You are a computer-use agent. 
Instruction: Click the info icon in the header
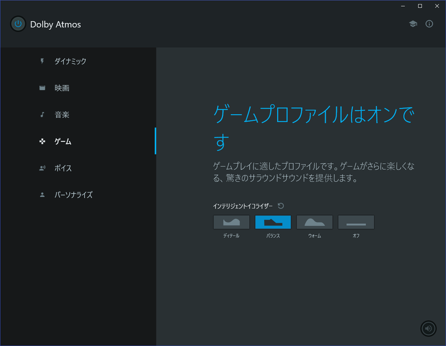pyautogui.click(x=429, y=23)
